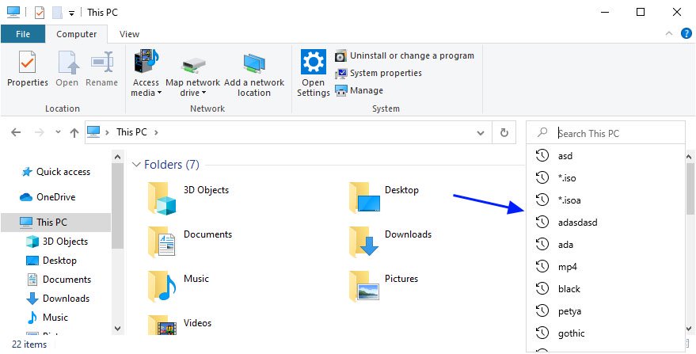Open Settings via gear icon

314,62
